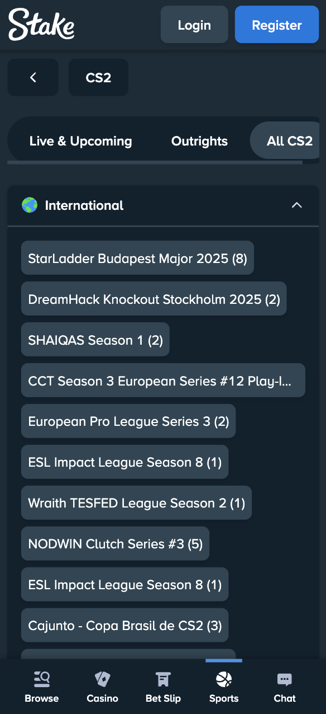The height and width of the screenshot is (714, 326).
Task: Open CCT Season 3 European Series listing
Action: (x=163, y=380)
